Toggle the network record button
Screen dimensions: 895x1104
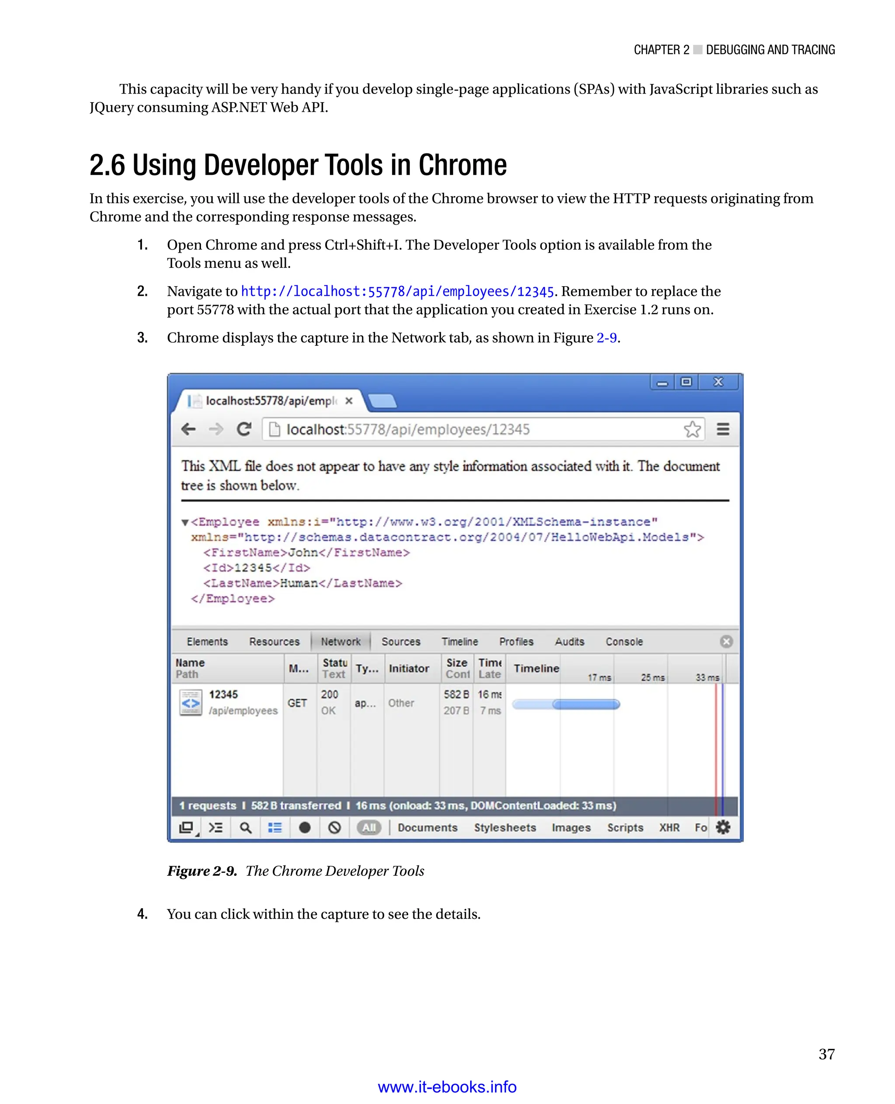click(305, 828)
